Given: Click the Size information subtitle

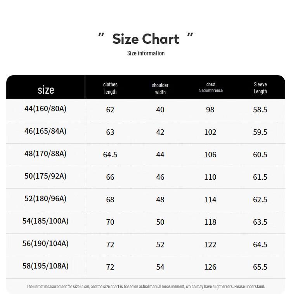Looking at the screenshot, I should tap(146, 53).
